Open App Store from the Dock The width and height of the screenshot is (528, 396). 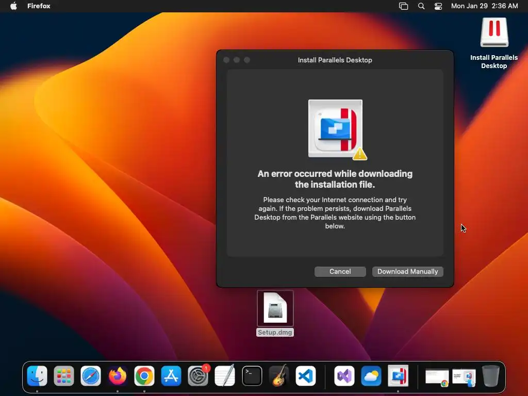[171, 376]
